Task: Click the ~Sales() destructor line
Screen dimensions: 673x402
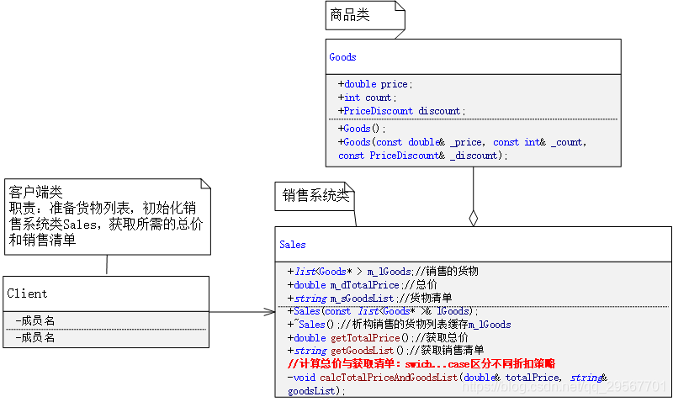Action: [399, 325]
